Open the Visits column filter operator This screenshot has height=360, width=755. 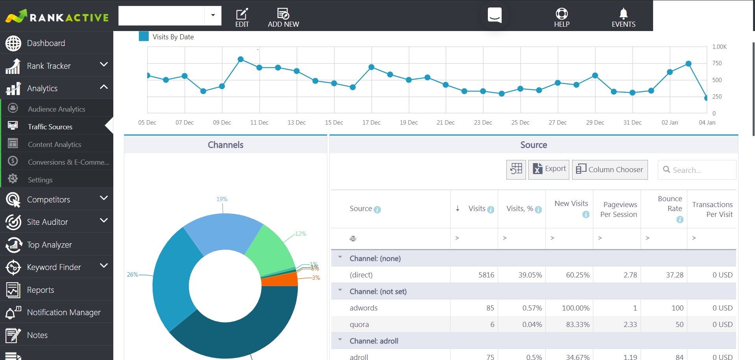[457, 238]
